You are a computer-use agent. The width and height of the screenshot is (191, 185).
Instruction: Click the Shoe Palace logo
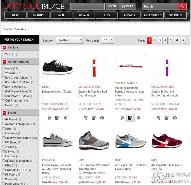[x=35, y=6]
